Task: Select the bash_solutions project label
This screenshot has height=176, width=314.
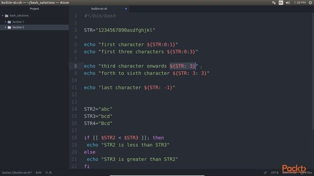Action: [19, 16]
